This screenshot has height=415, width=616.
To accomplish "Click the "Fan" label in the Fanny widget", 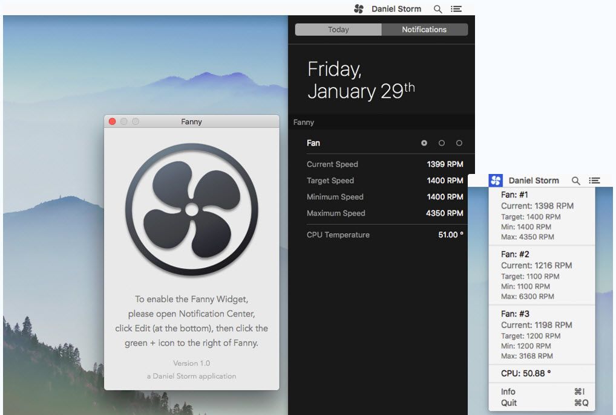I will pos(313,143).
